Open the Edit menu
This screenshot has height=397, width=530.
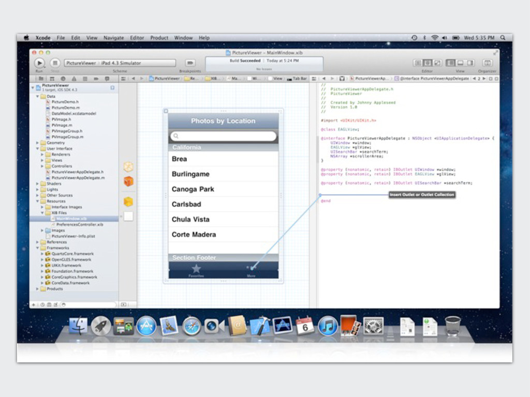[x=76, y=38]
